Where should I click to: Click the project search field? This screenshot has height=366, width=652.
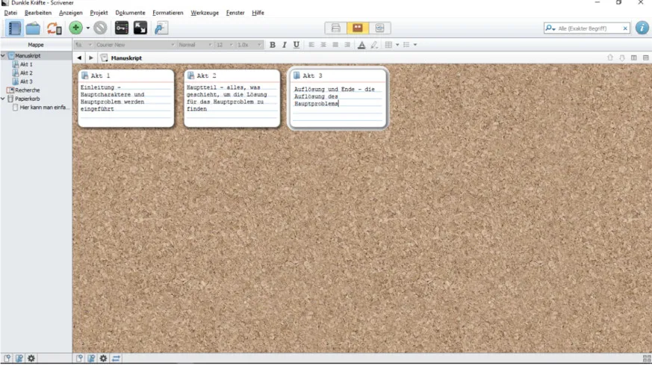[x=589, y=28]
